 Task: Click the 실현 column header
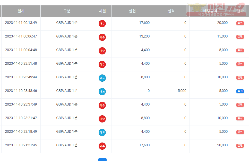(x=132, y=11)
